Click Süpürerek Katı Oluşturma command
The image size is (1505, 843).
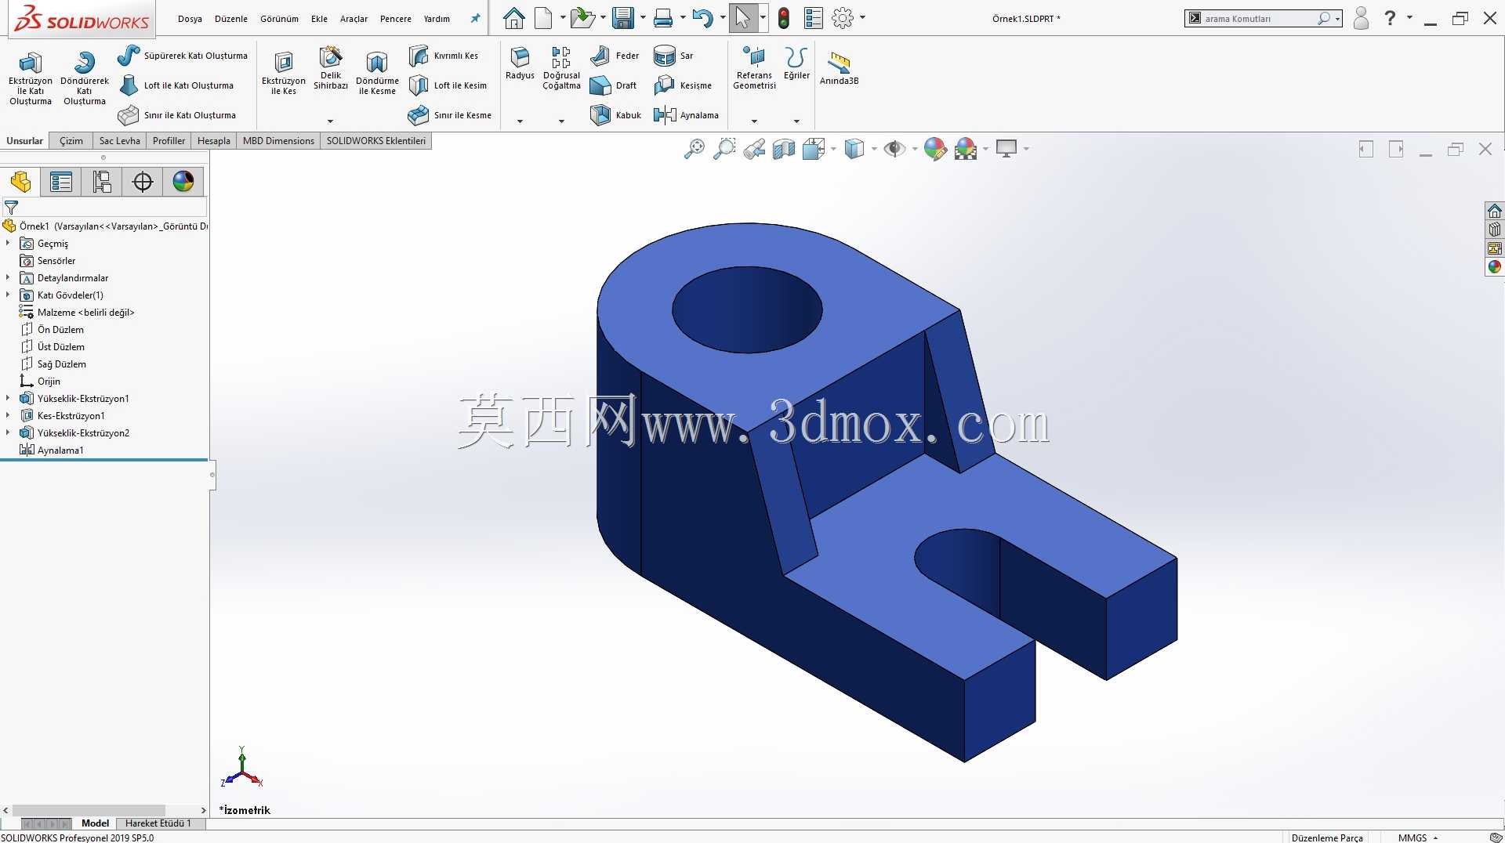(x=183, y=56)
